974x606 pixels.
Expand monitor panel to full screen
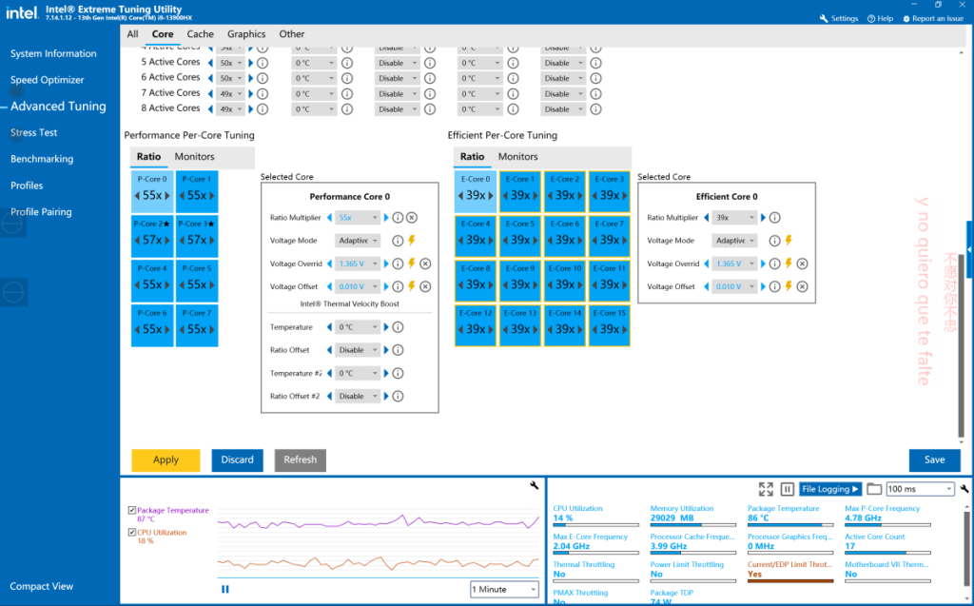[766, 489]
